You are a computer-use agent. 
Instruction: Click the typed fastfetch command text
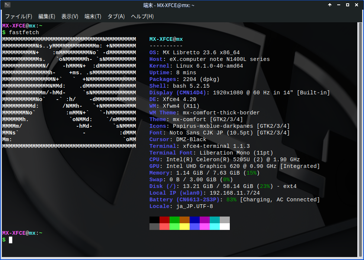(24, 33)
